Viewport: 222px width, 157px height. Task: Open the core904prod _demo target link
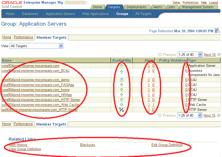click(x=35, y=80)
